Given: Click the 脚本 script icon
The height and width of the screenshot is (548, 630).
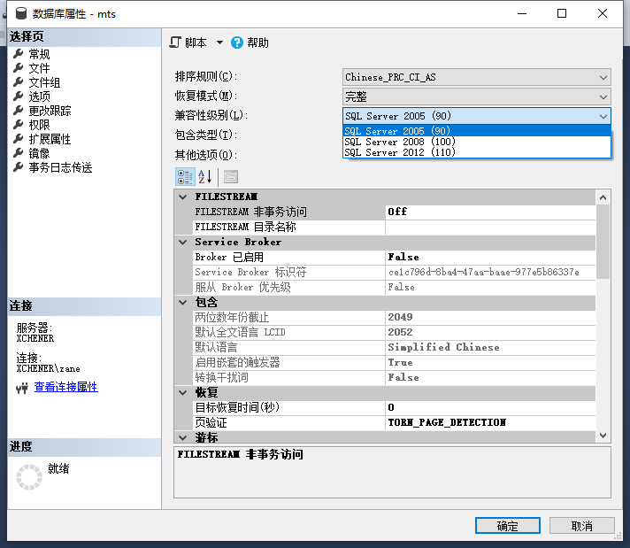Looking at the screenshot, I should 175,42.
